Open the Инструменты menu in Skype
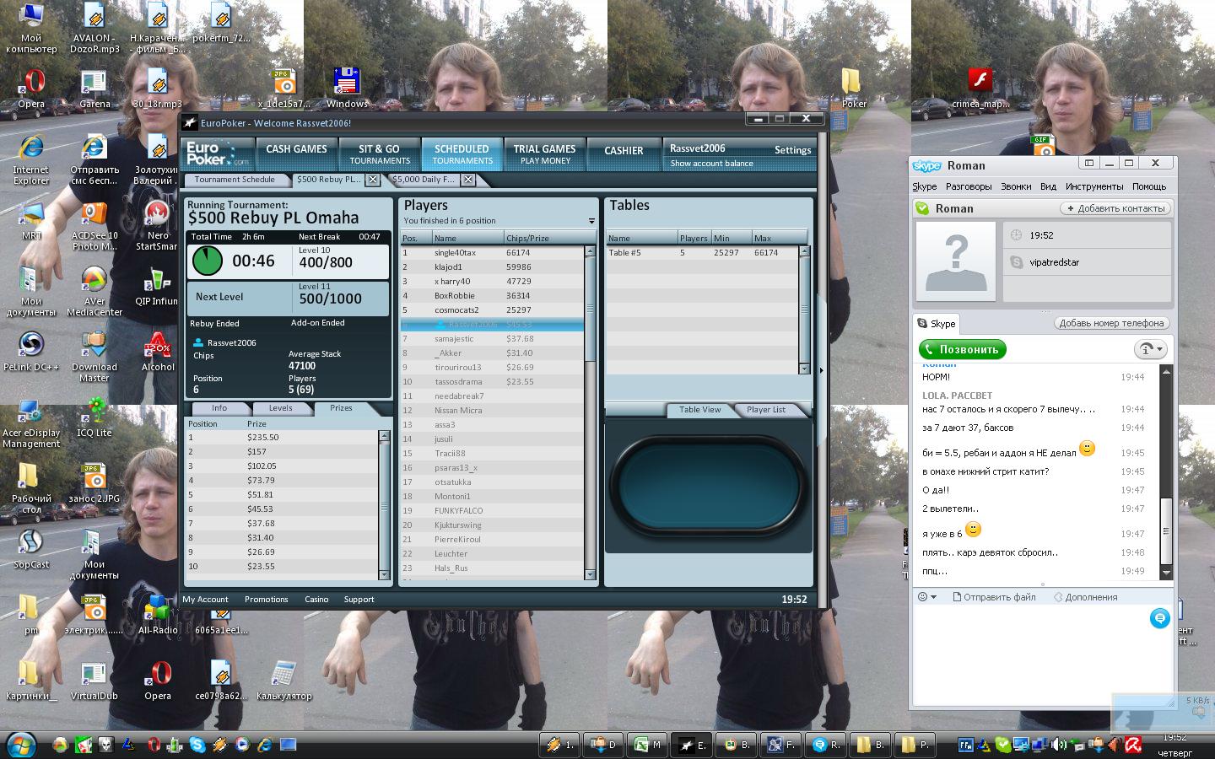This screenshot has height=759, width=1215. [x=1093, y=186]
